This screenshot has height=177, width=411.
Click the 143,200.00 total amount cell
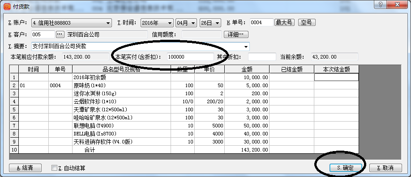[247, 150]
